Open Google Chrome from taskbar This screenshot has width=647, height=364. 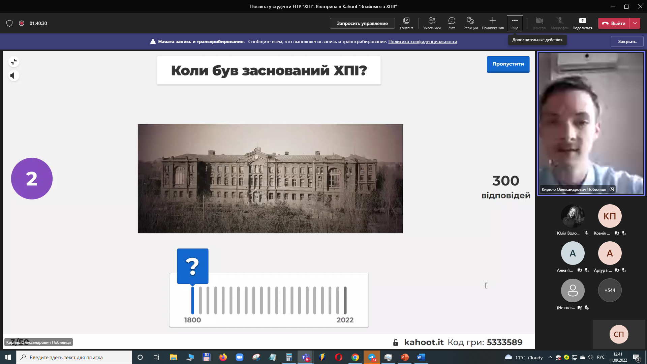(x=355, y=357)
